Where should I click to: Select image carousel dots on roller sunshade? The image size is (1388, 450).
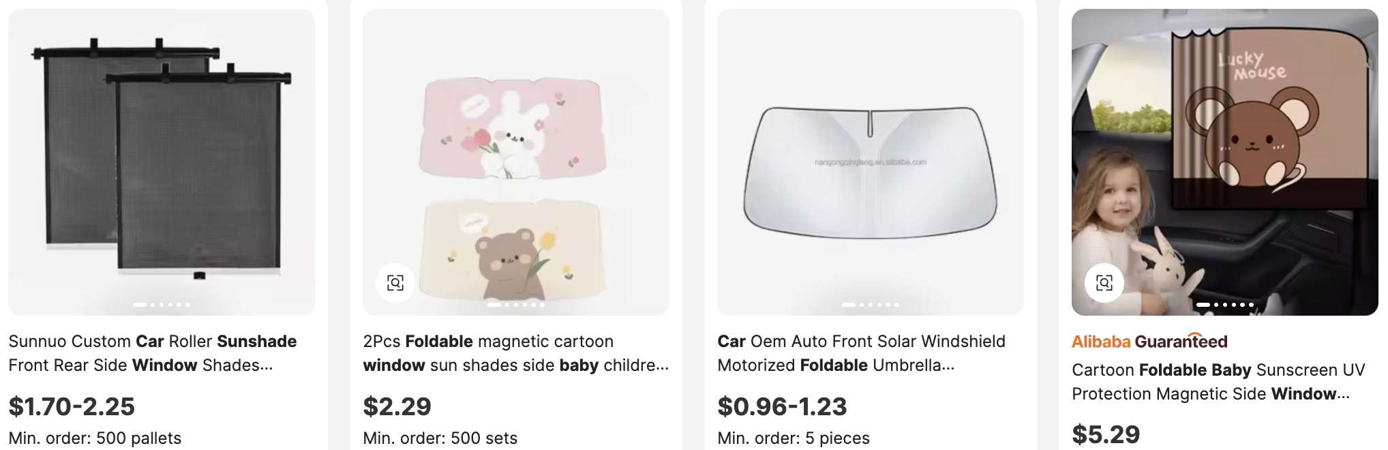162,305
